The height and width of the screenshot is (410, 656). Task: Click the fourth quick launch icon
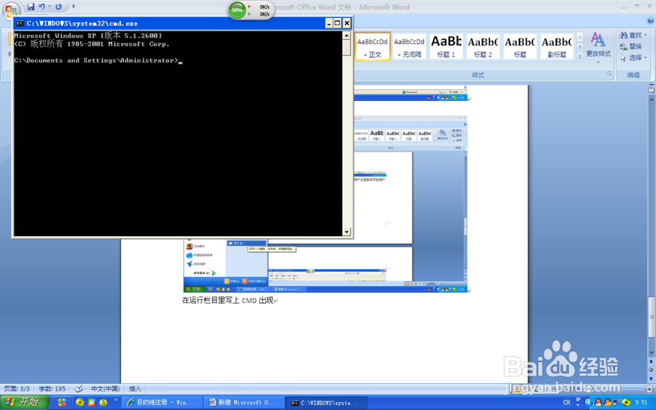pyautogui.click(x=103, y=403)
